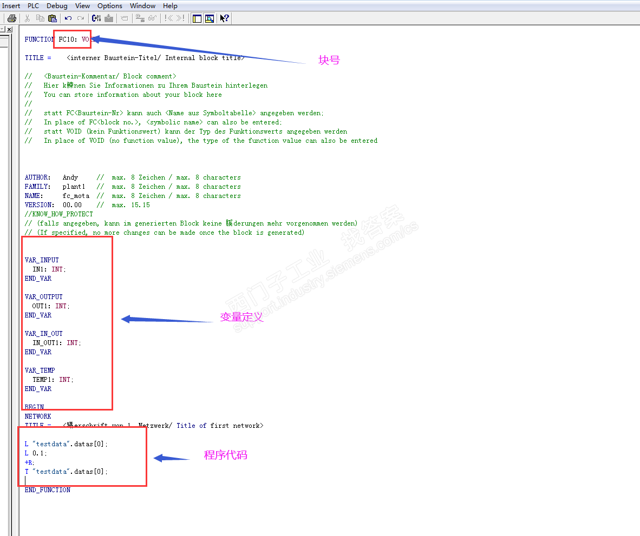Open the PLC menu
Image resolution: width=640 pixels, height=536 pixels.
click(x=33, y=6)
